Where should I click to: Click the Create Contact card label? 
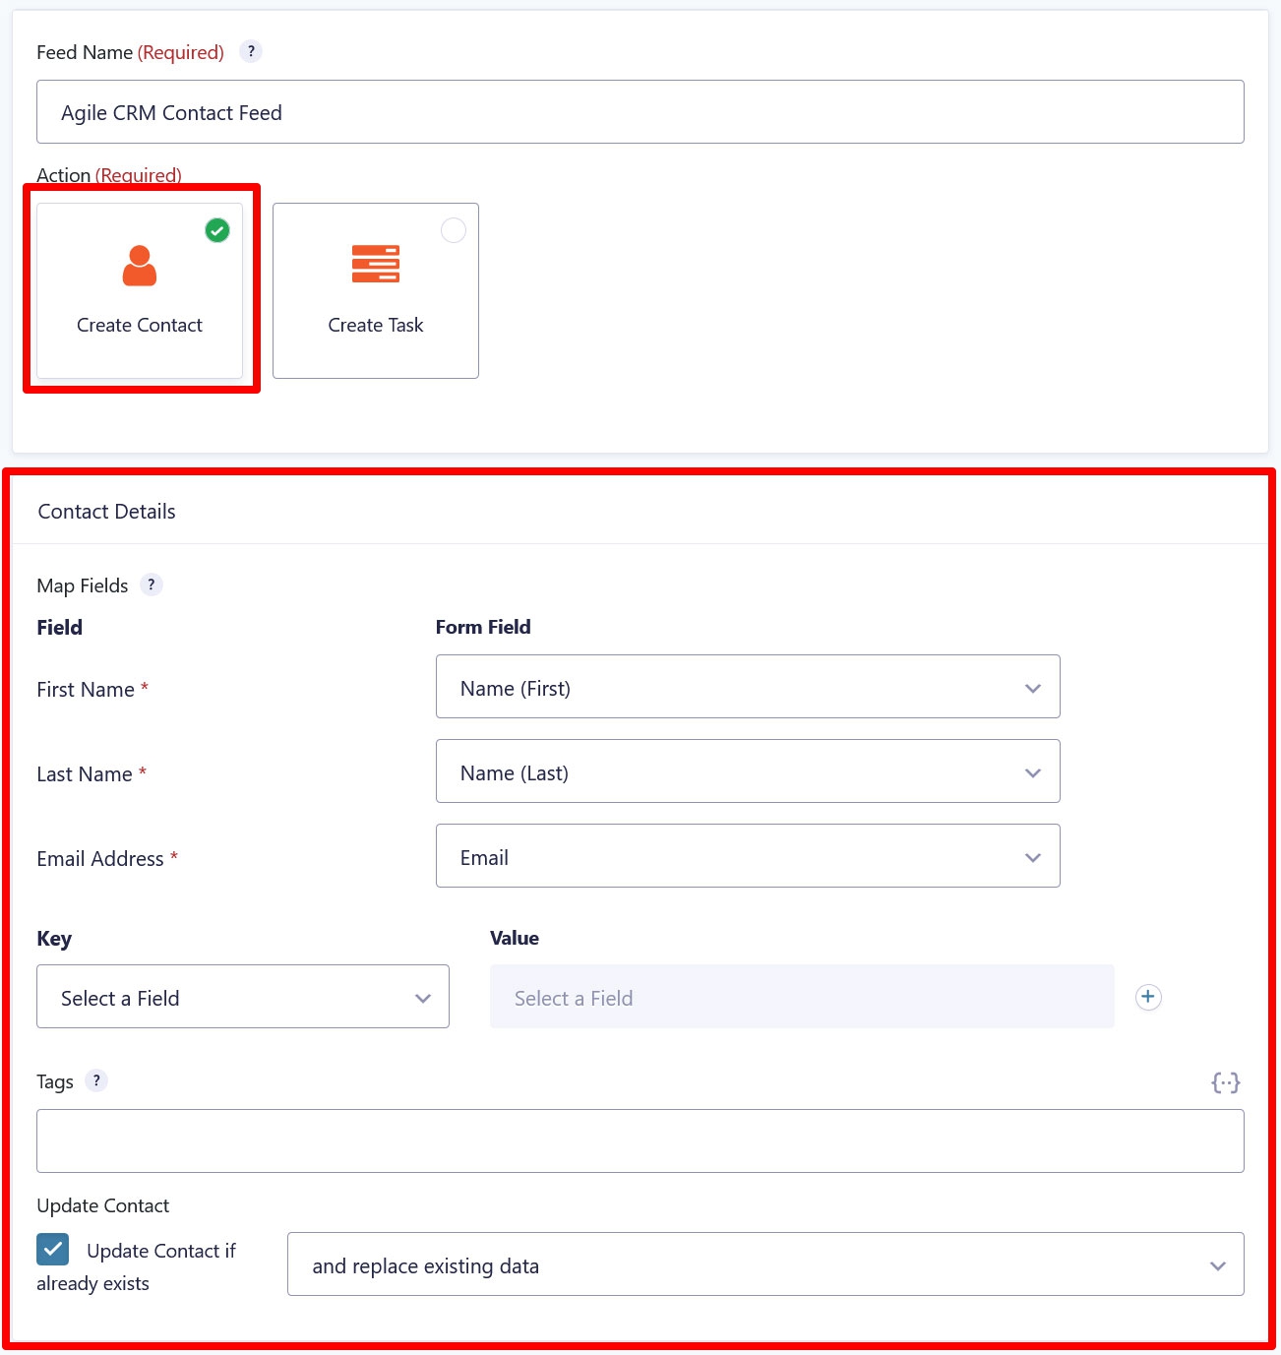(x=140, y=326)
